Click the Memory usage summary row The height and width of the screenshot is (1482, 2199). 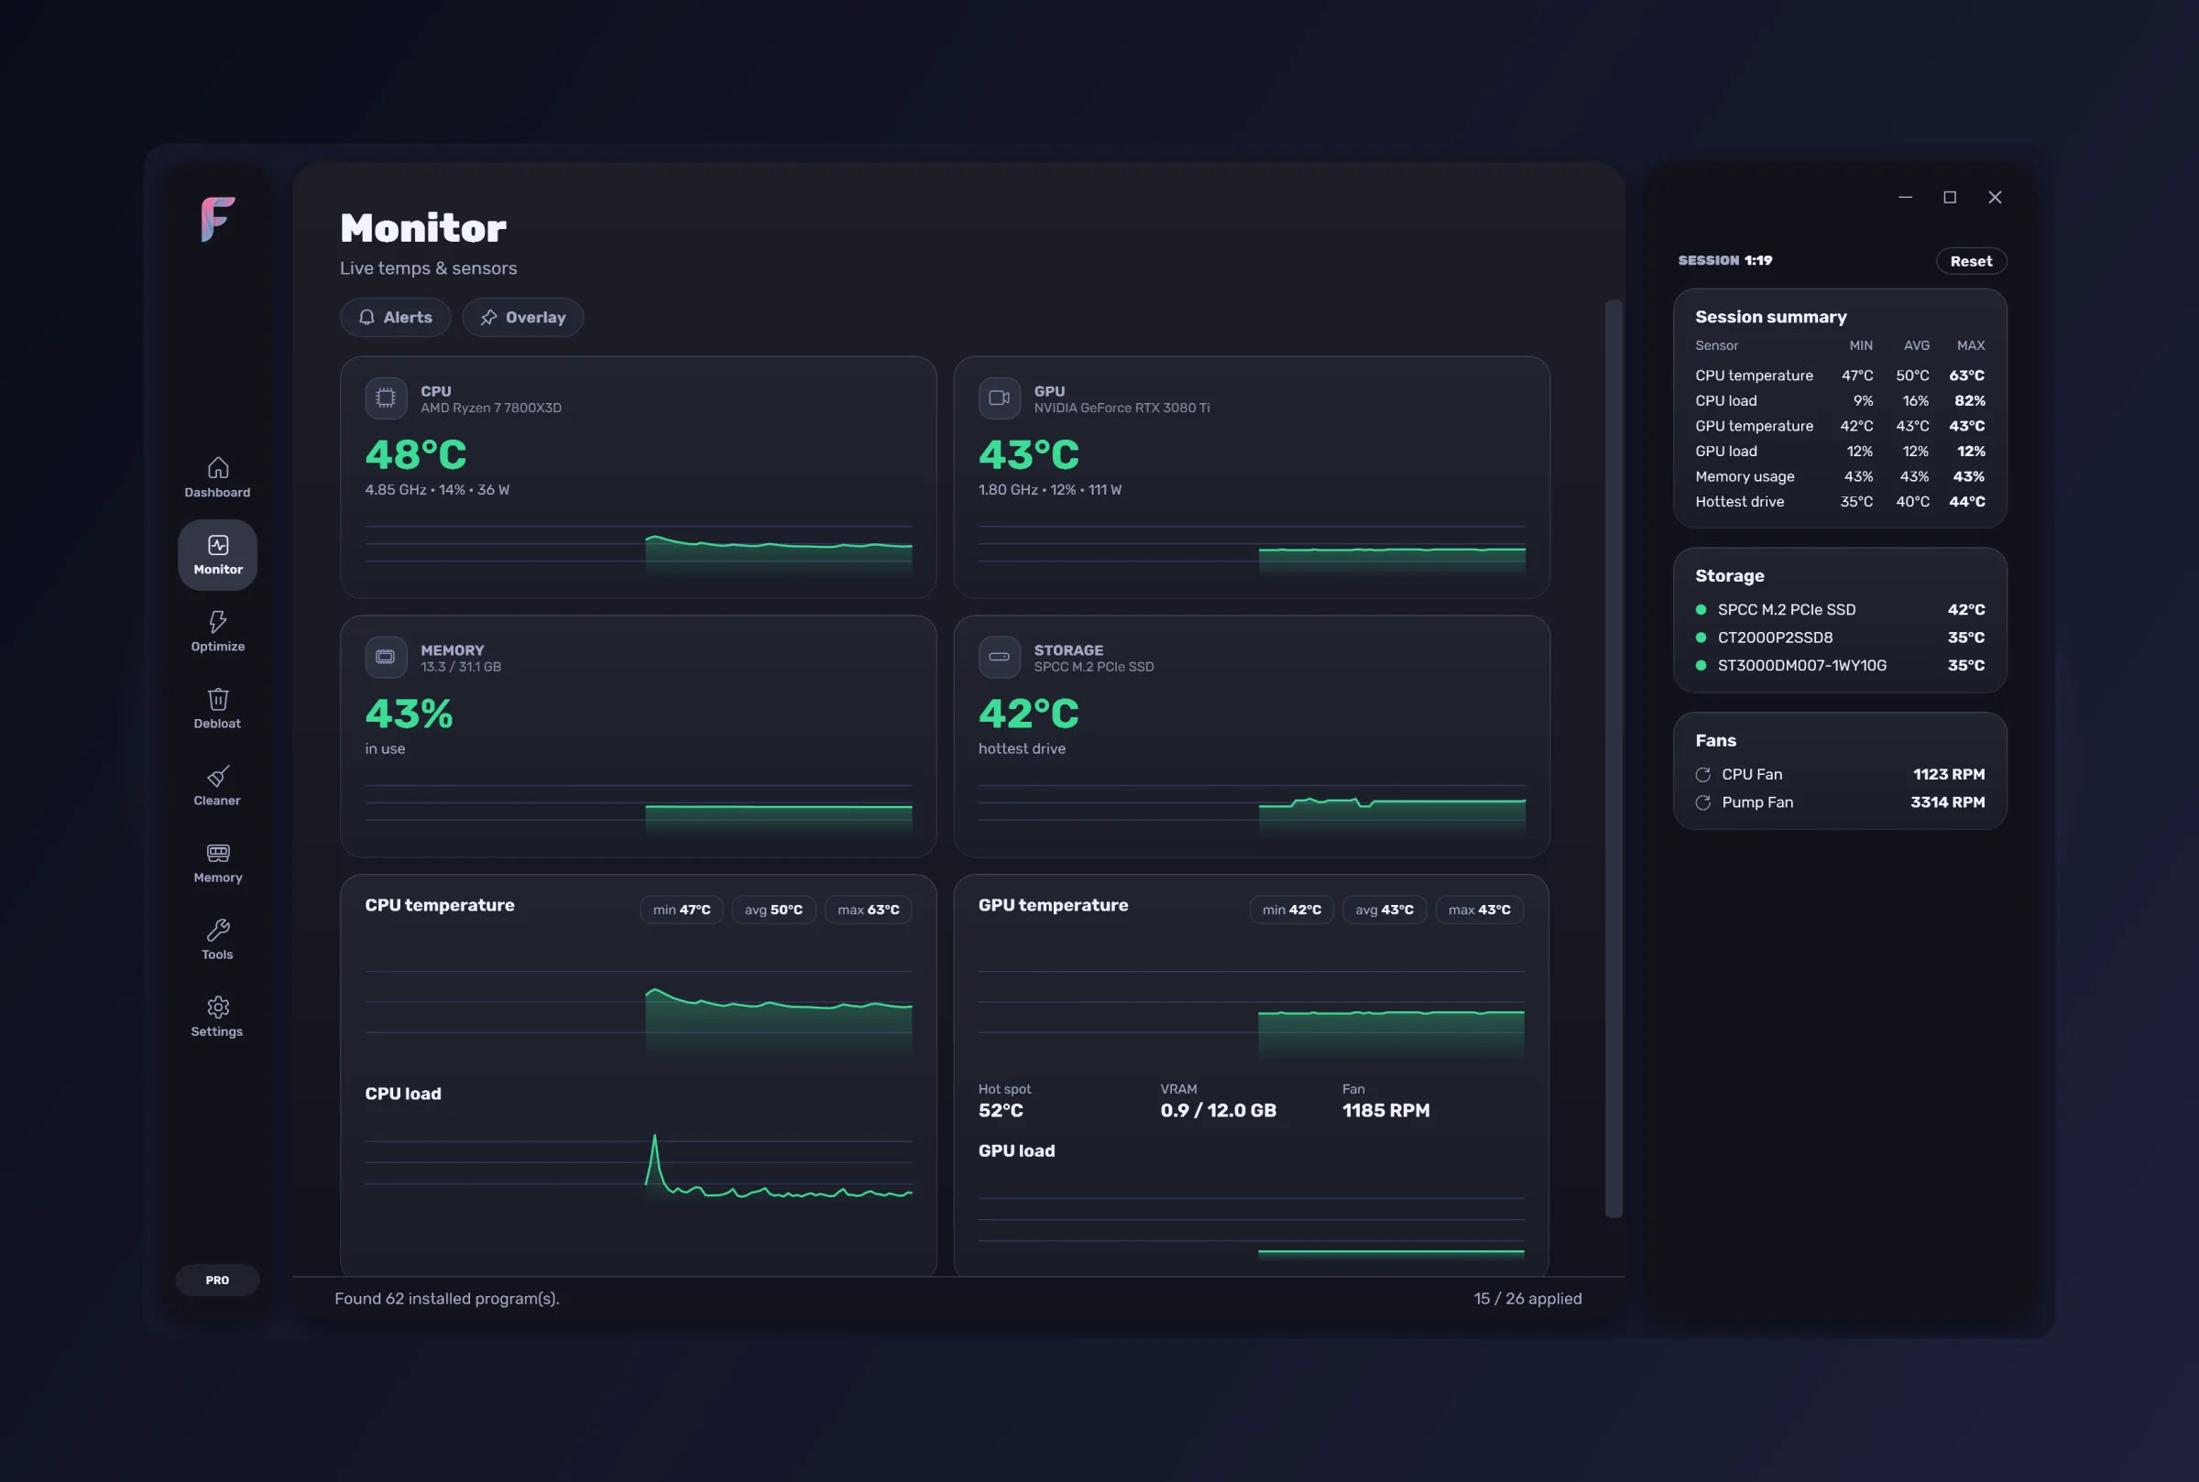pyautogui.click(x=1840, y=476)
